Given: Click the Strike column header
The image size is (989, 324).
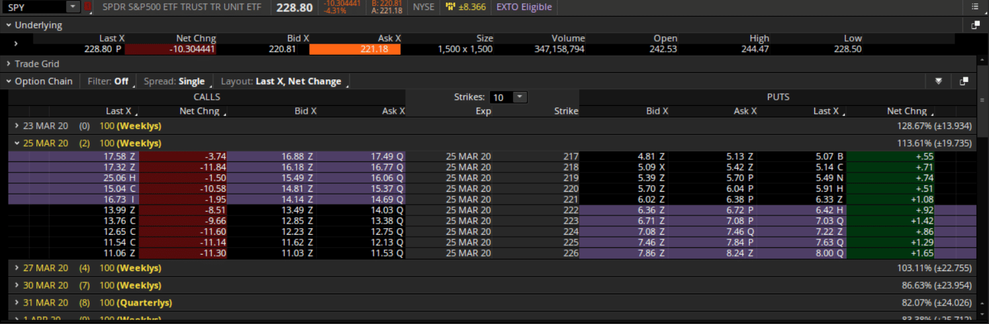Looking at the screenshot, I should point(566,111).
